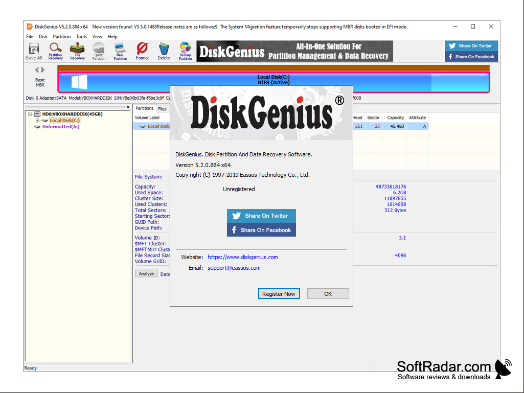The image size is (524, 393).
Task: Open the diskgenius.com website link
Action: (243, 257)
